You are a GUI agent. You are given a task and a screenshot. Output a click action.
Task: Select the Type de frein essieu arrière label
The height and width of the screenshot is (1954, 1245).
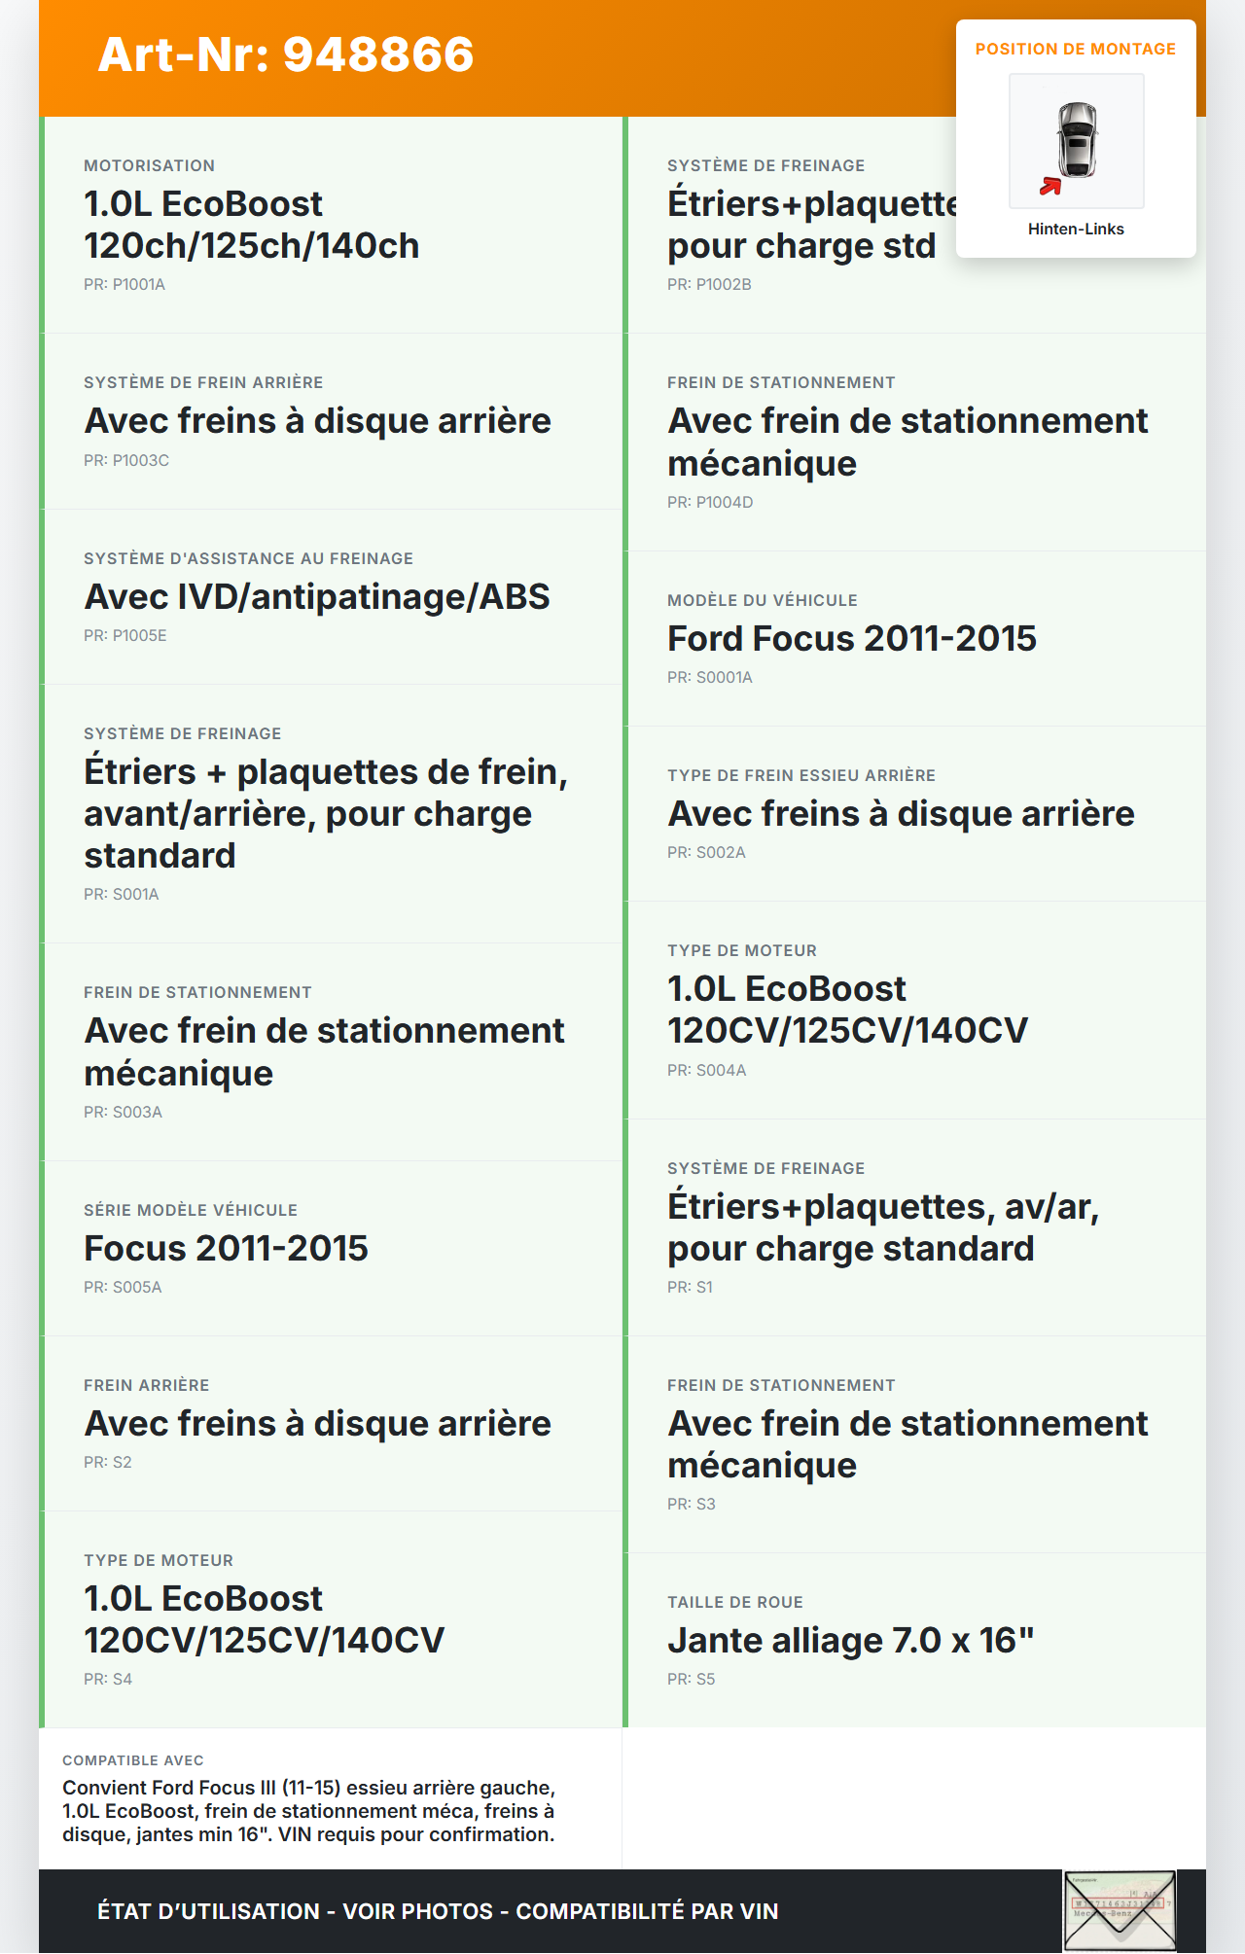(x=801, y=776)
